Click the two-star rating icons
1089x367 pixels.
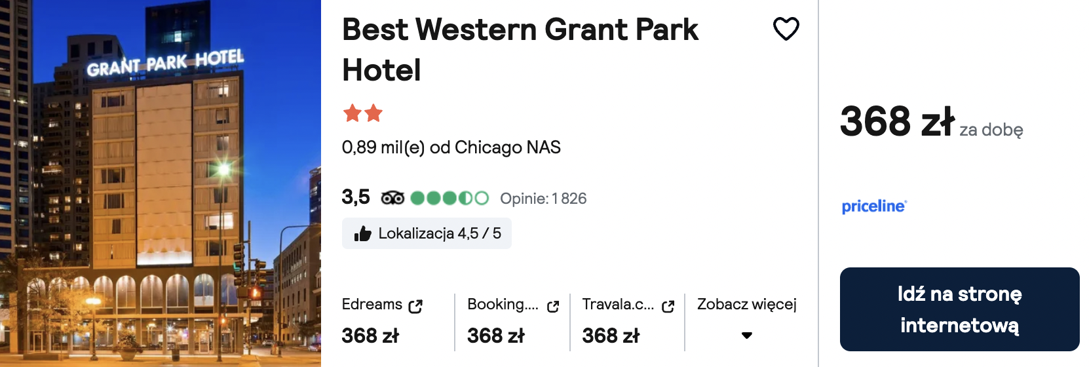(362, 113)
